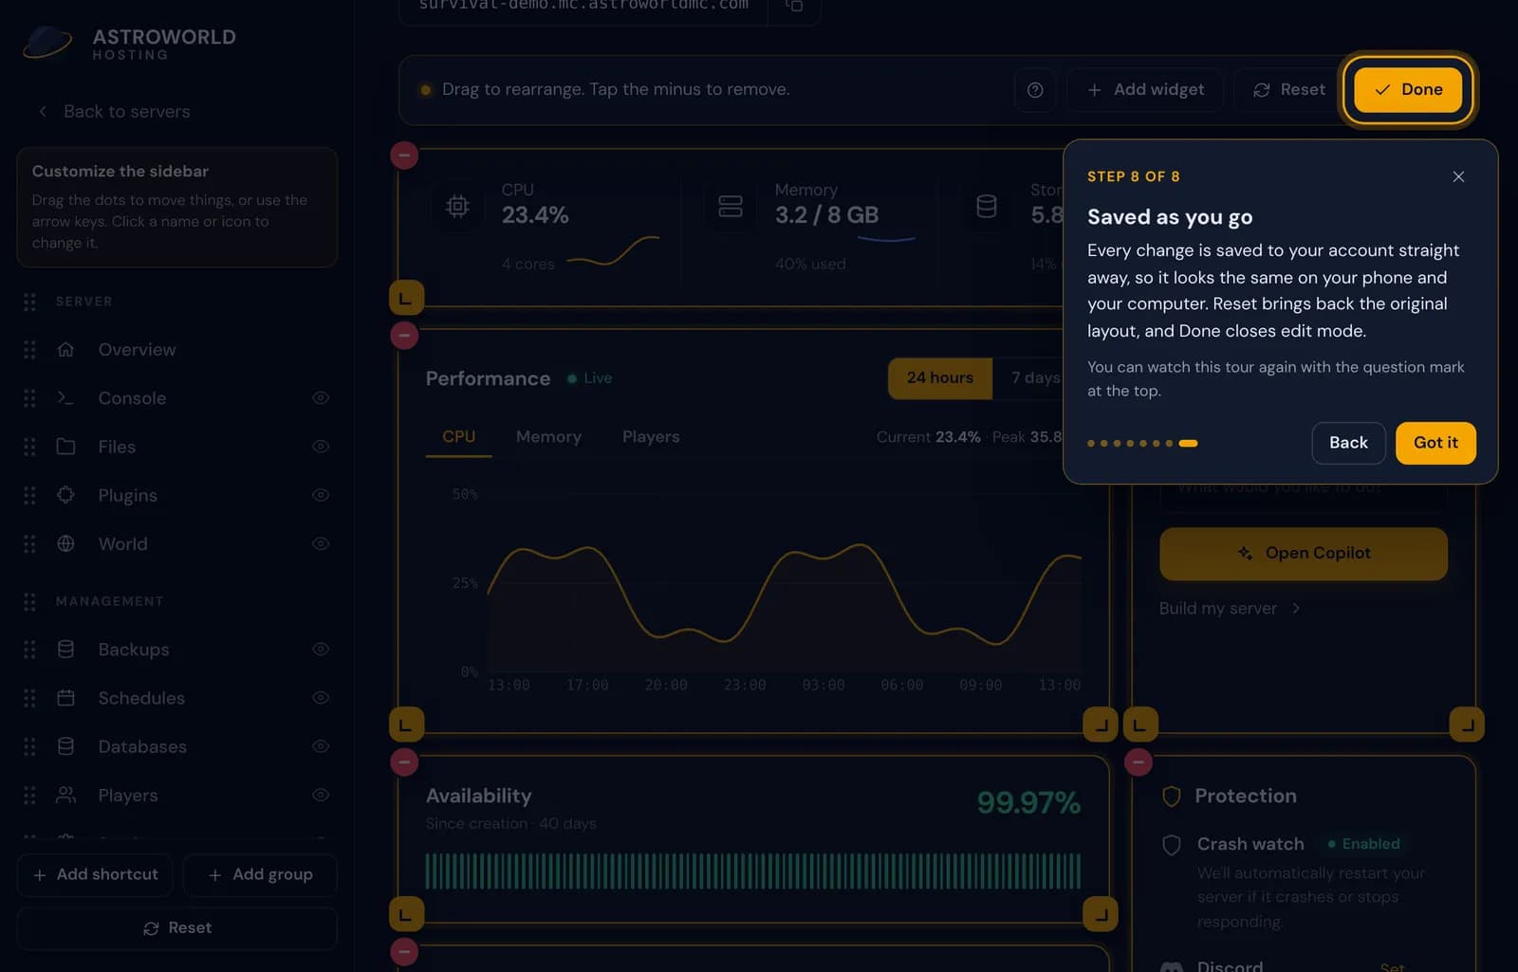This screenshot has height=972, width=1518.
Task: Copy the server address with the copy icon
Action: pos(795,6)
